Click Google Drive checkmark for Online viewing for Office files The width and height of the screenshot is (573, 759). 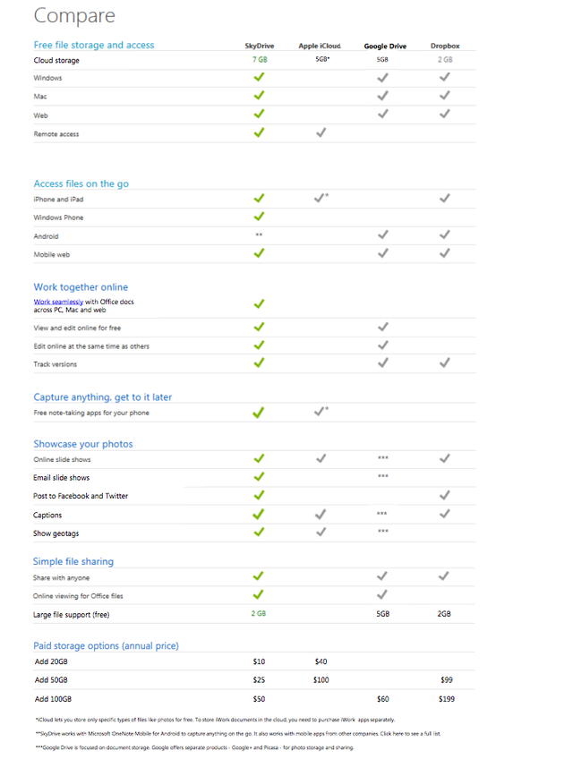point(381,594)
